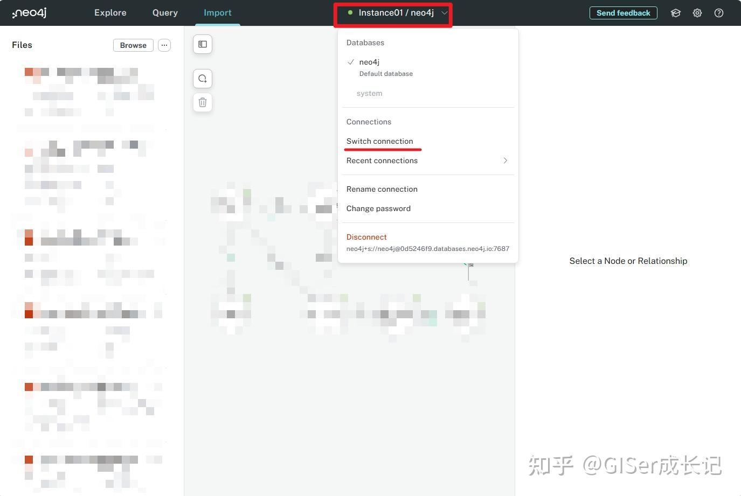
Task: Click the delete trash icon
Action: [x=202, y=102]
